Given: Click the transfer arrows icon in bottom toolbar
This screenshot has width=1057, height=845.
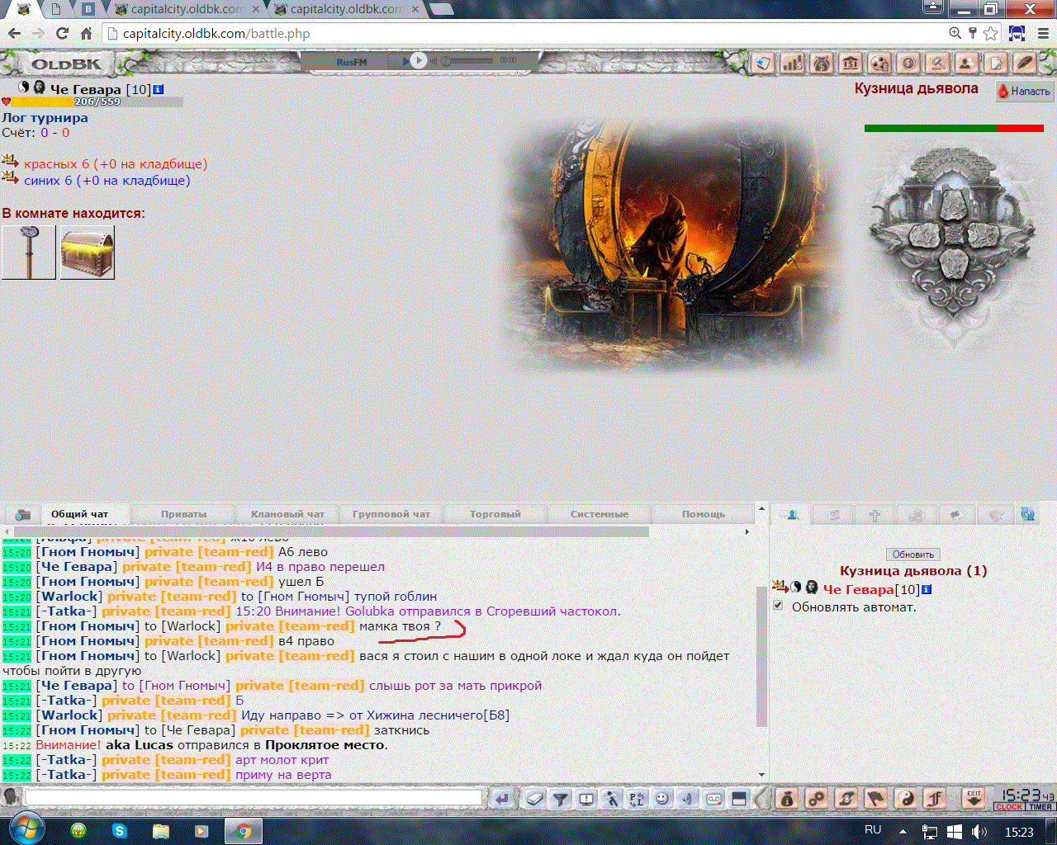Looking at the screenshot, I should [x=847, y=798].
